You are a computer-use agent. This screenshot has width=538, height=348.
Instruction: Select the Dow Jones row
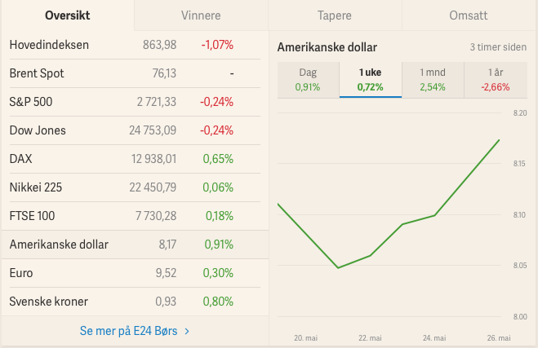[134, 130]
